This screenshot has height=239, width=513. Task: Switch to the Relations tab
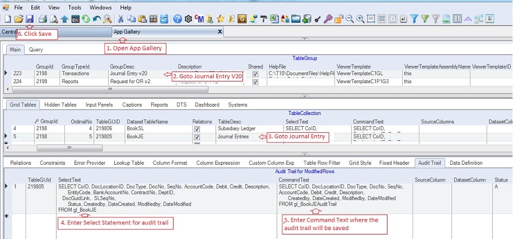tap(21, 162)
